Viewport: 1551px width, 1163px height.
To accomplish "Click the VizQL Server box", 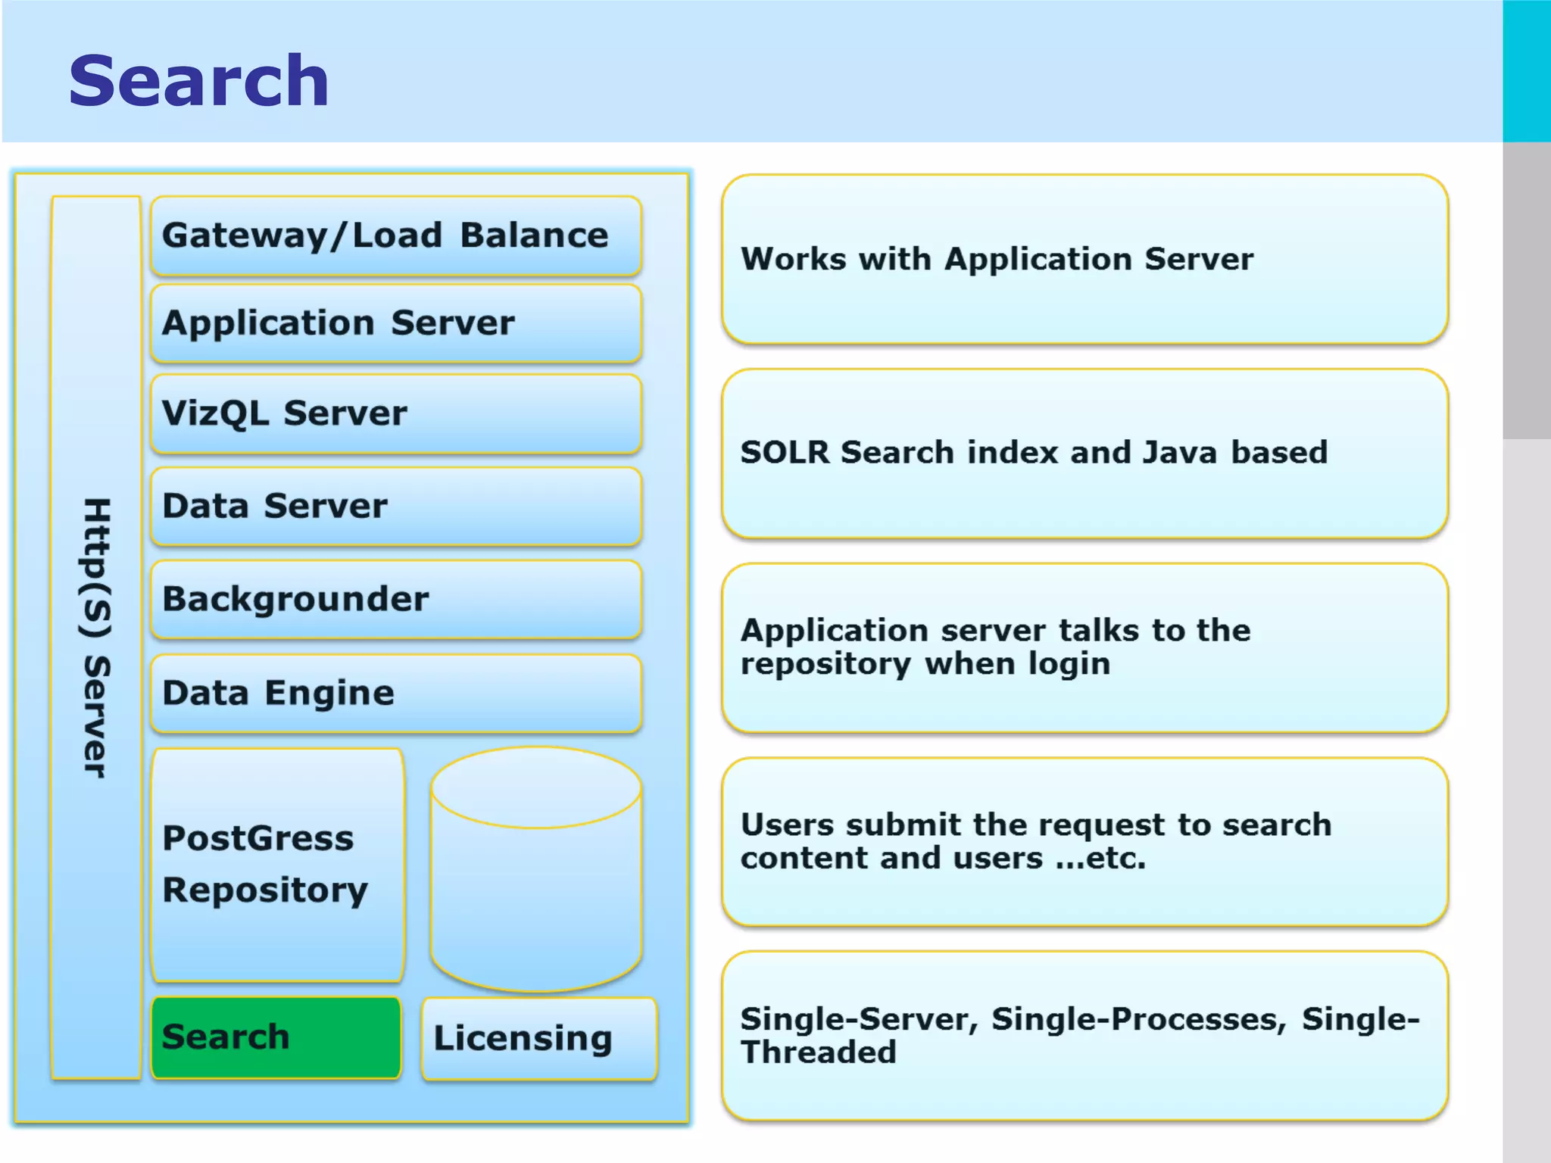I will pyautogui.click(x=396, y=413).
